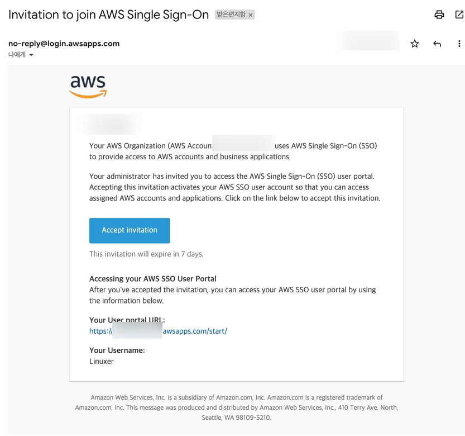The height and width of the screenshot is (436, 465).
Task: Click the email subject 'Invitation to join AWS Single Sign-On'
Action: coord(108,15)
